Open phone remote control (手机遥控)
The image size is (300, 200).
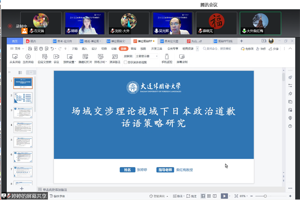click(167, 58)
